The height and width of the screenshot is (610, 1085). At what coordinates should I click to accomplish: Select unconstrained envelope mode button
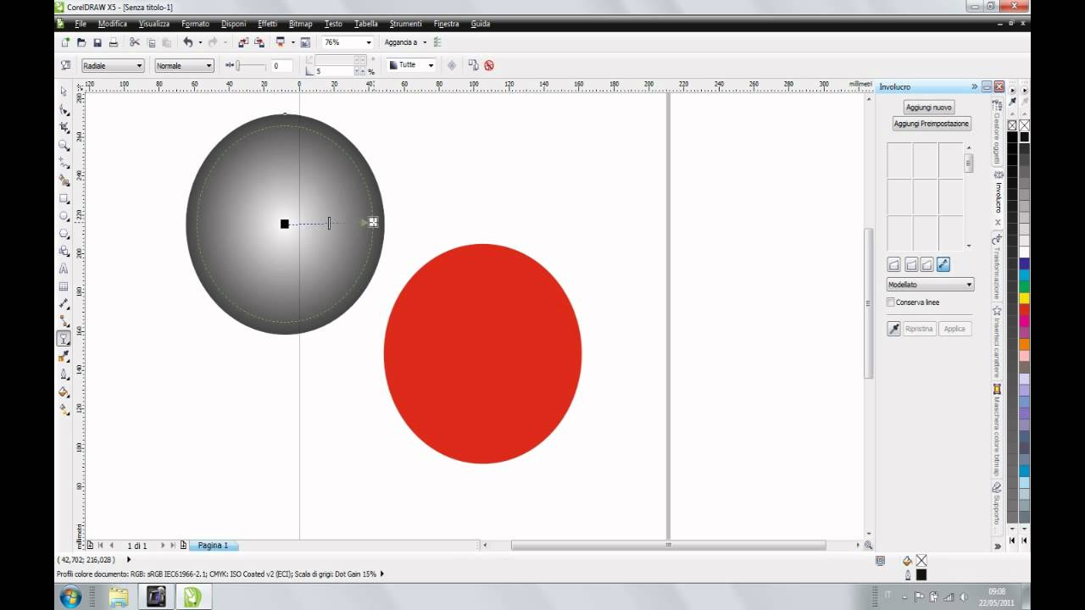943,265
